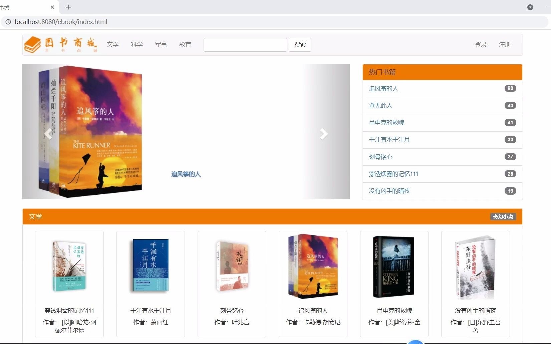The image size is (551, 344).
Task: Click 肖申克的救赎 title under its cover
Action: [x=394, y=311]
